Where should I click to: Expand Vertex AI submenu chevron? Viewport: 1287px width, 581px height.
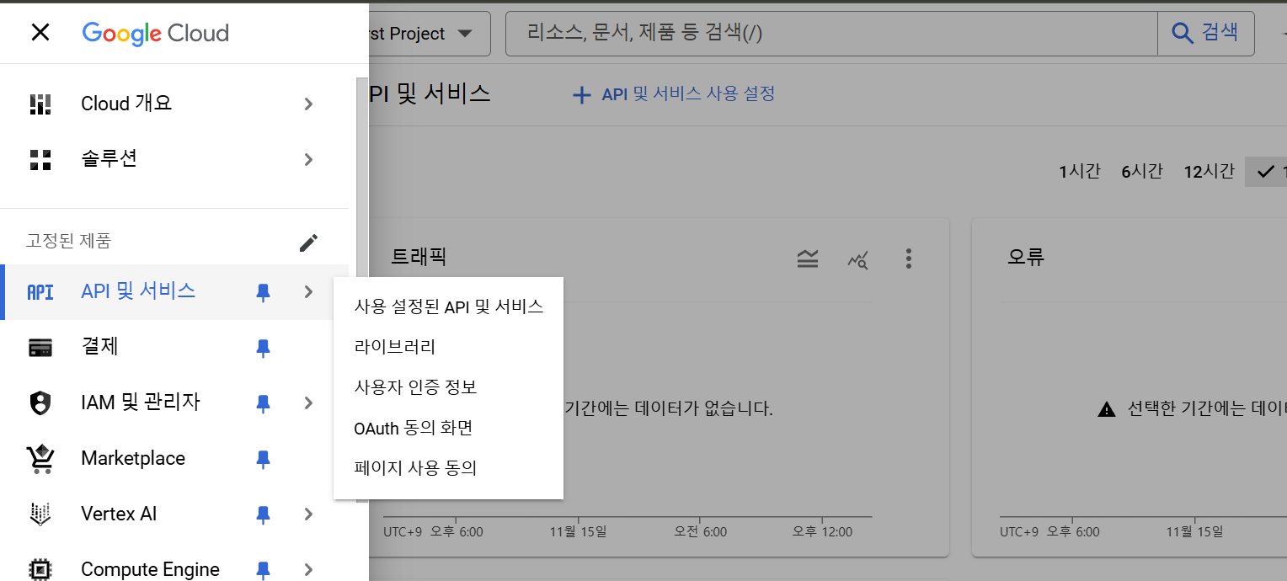click(x=309, y=514)
